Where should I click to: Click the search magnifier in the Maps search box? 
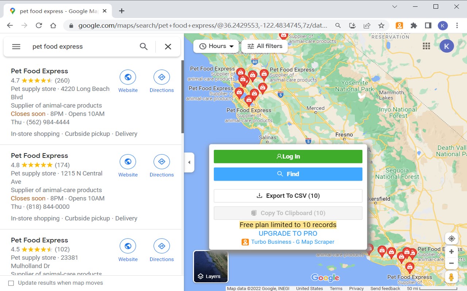(144, 47)
